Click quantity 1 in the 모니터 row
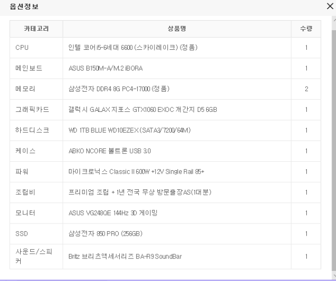Image resolution: width=336 pixels, height=281 pixels. tap(306, 213)
